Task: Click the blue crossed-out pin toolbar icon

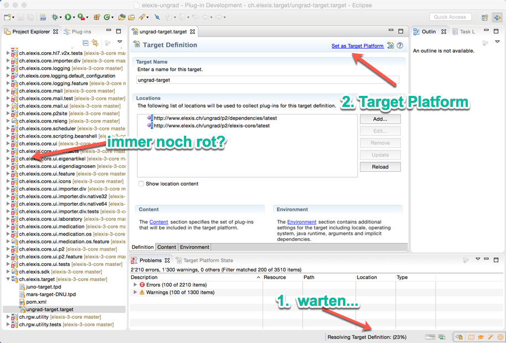Action: click(157, 17)
